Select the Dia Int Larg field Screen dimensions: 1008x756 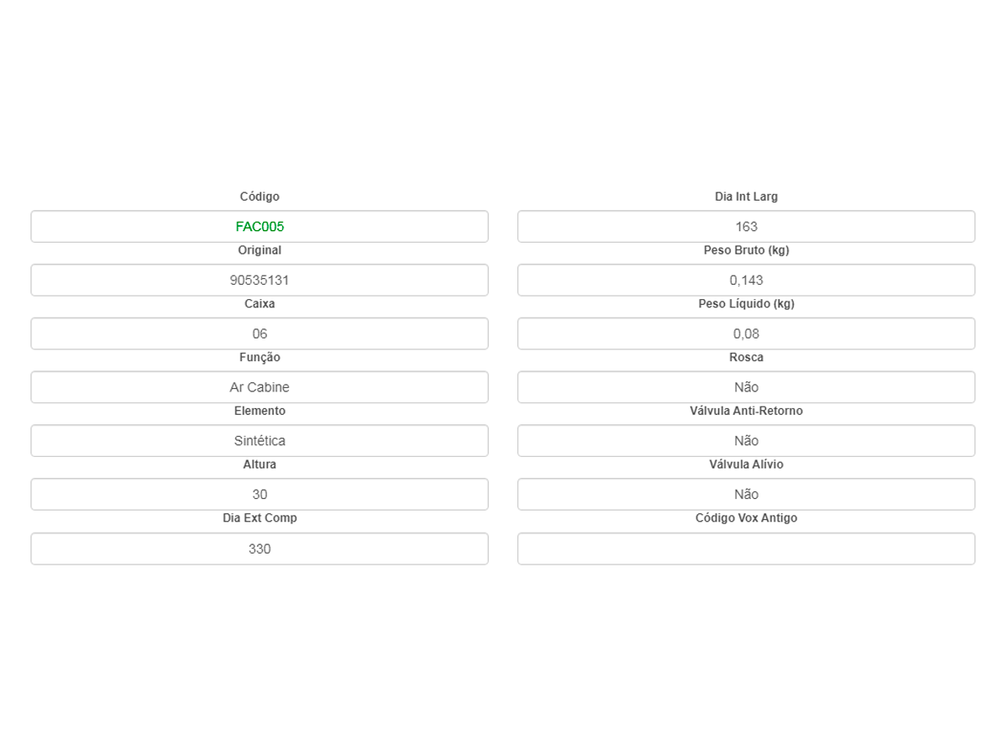746,227
